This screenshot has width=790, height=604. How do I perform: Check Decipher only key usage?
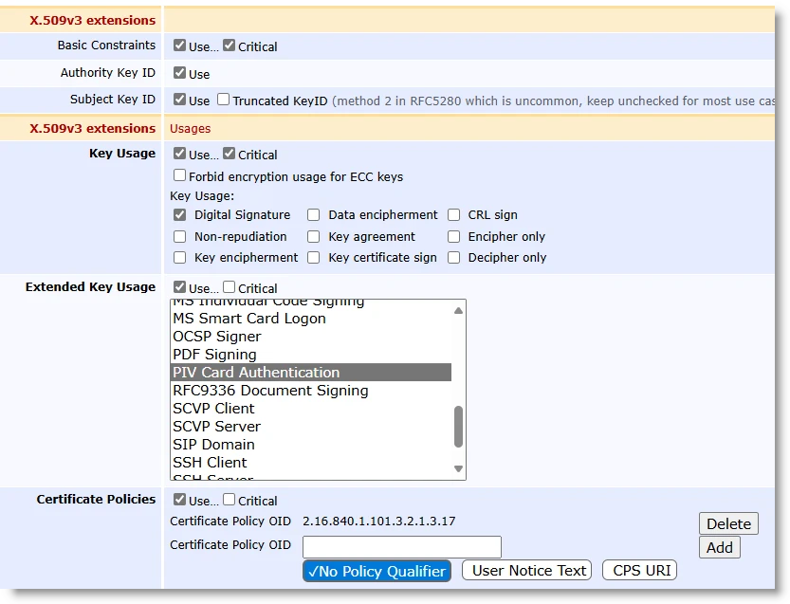(453, 258)
